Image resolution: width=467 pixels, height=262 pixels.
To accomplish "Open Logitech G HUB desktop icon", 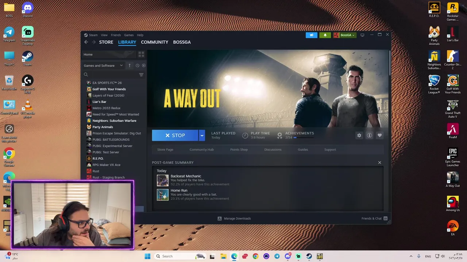I will 27,84.
